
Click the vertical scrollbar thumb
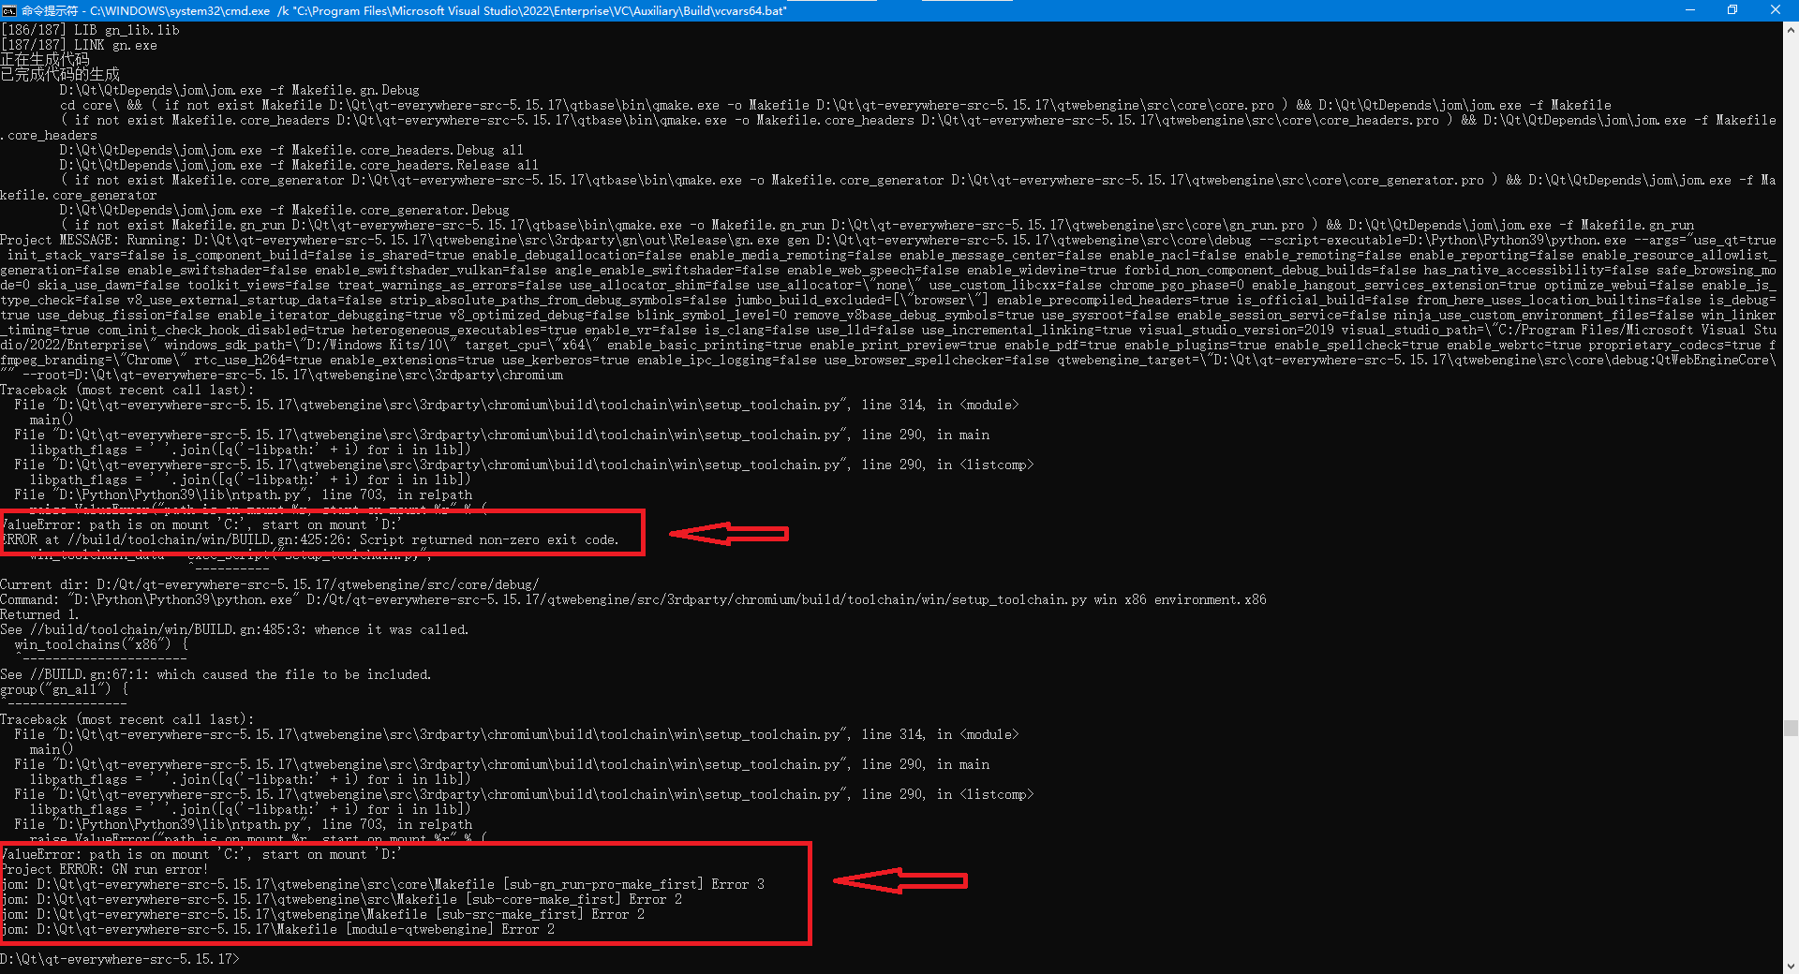tap(1791, 728)
